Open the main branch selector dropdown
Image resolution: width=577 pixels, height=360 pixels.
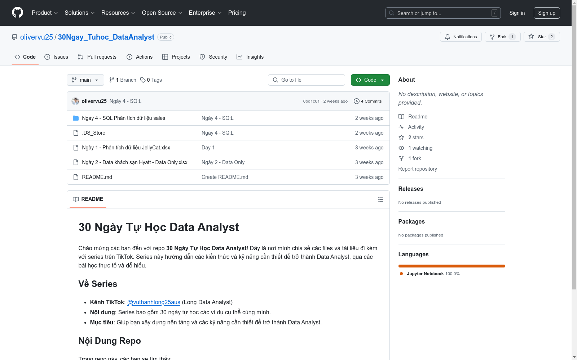pos(85,80)
